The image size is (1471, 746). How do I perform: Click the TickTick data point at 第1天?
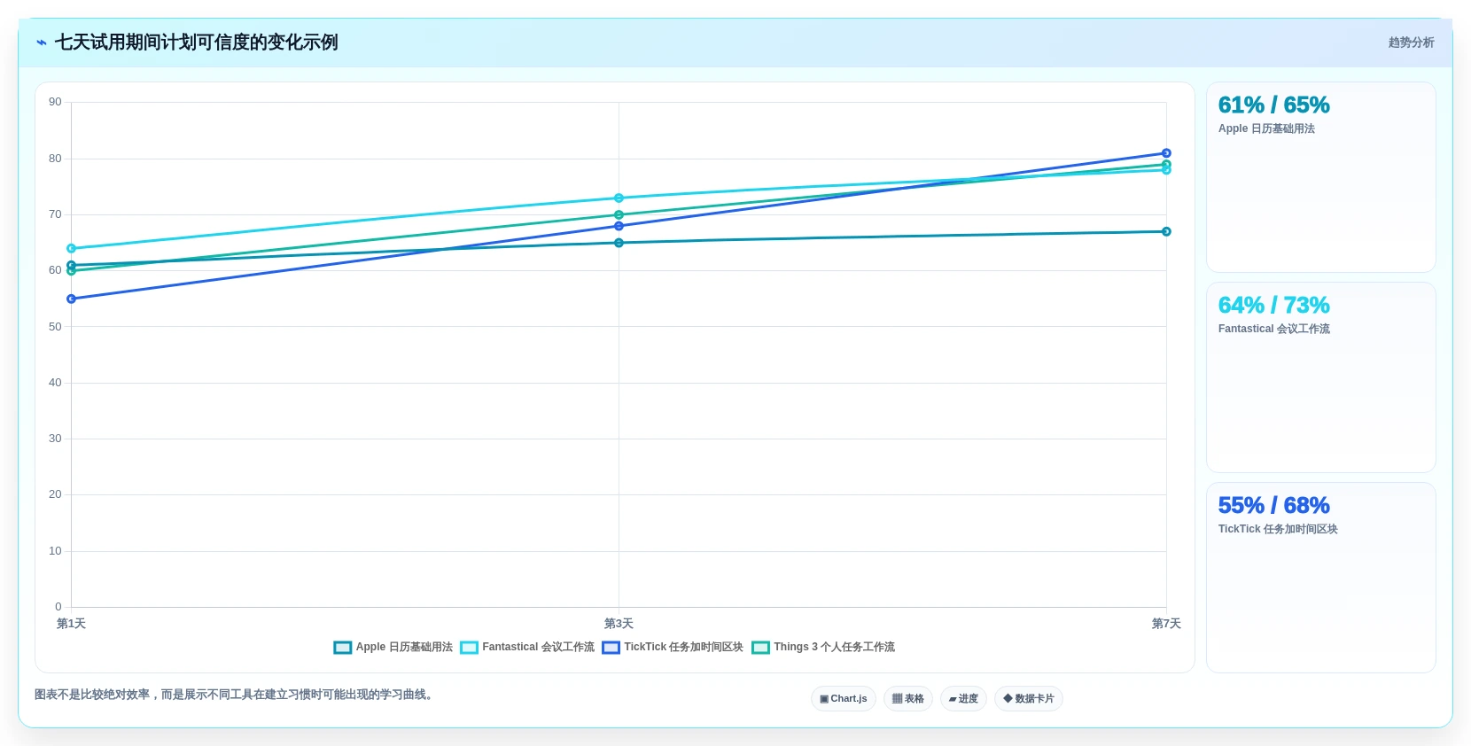tap(71, 299)
